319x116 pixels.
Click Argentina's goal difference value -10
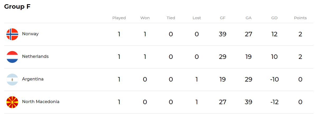tap(274, 79)
